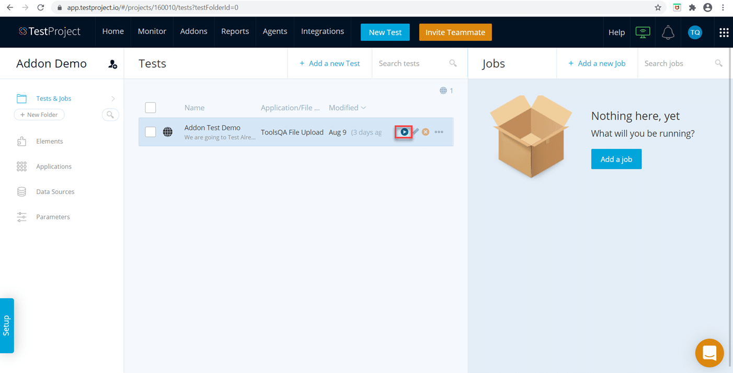Open the apps grid menu icon
Screen dimensions: 733x373
[x=724, y=32]
